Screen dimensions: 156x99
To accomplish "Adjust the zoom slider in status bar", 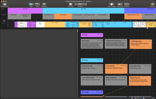I will pyautogui.click(x=144, y=98).
